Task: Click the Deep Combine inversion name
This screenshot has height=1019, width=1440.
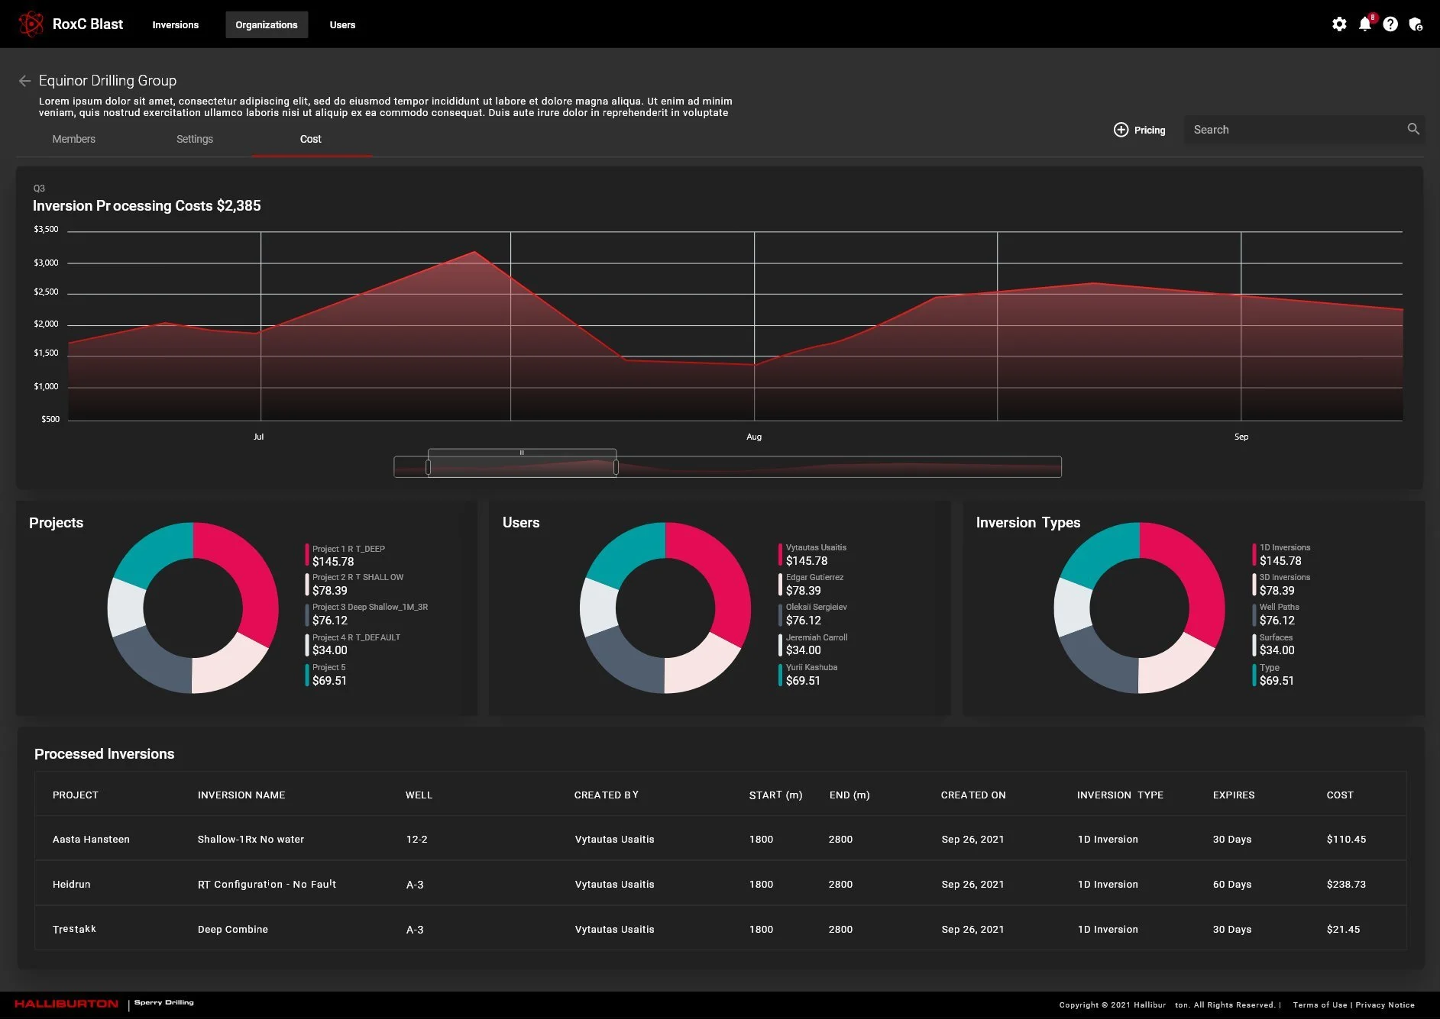Action: 233,929
